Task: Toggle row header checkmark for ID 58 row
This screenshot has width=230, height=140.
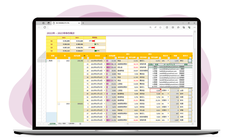Action: 44,77
